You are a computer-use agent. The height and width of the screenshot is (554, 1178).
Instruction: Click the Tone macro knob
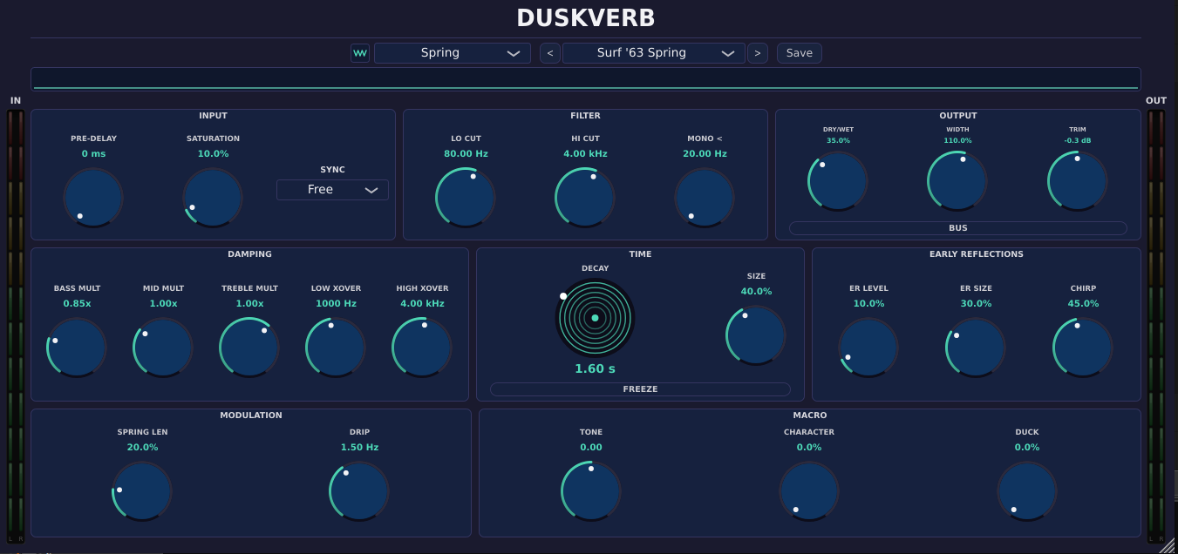591,491
